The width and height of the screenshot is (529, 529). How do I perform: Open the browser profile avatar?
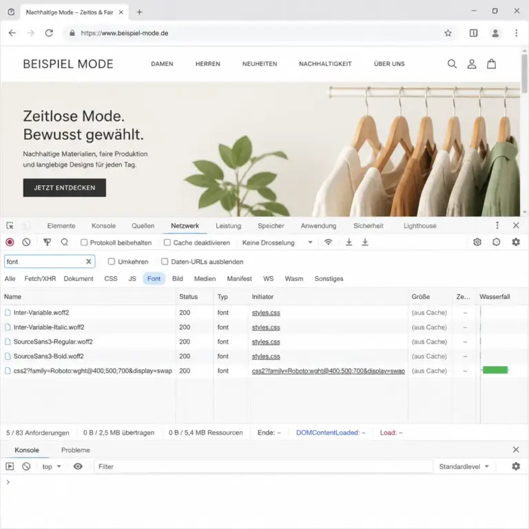point(495,33)
